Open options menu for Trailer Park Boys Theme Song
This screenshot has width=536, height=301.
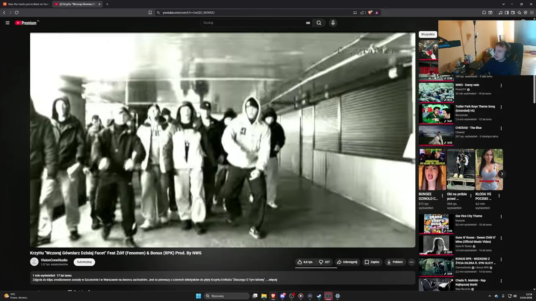click(501, 107)
